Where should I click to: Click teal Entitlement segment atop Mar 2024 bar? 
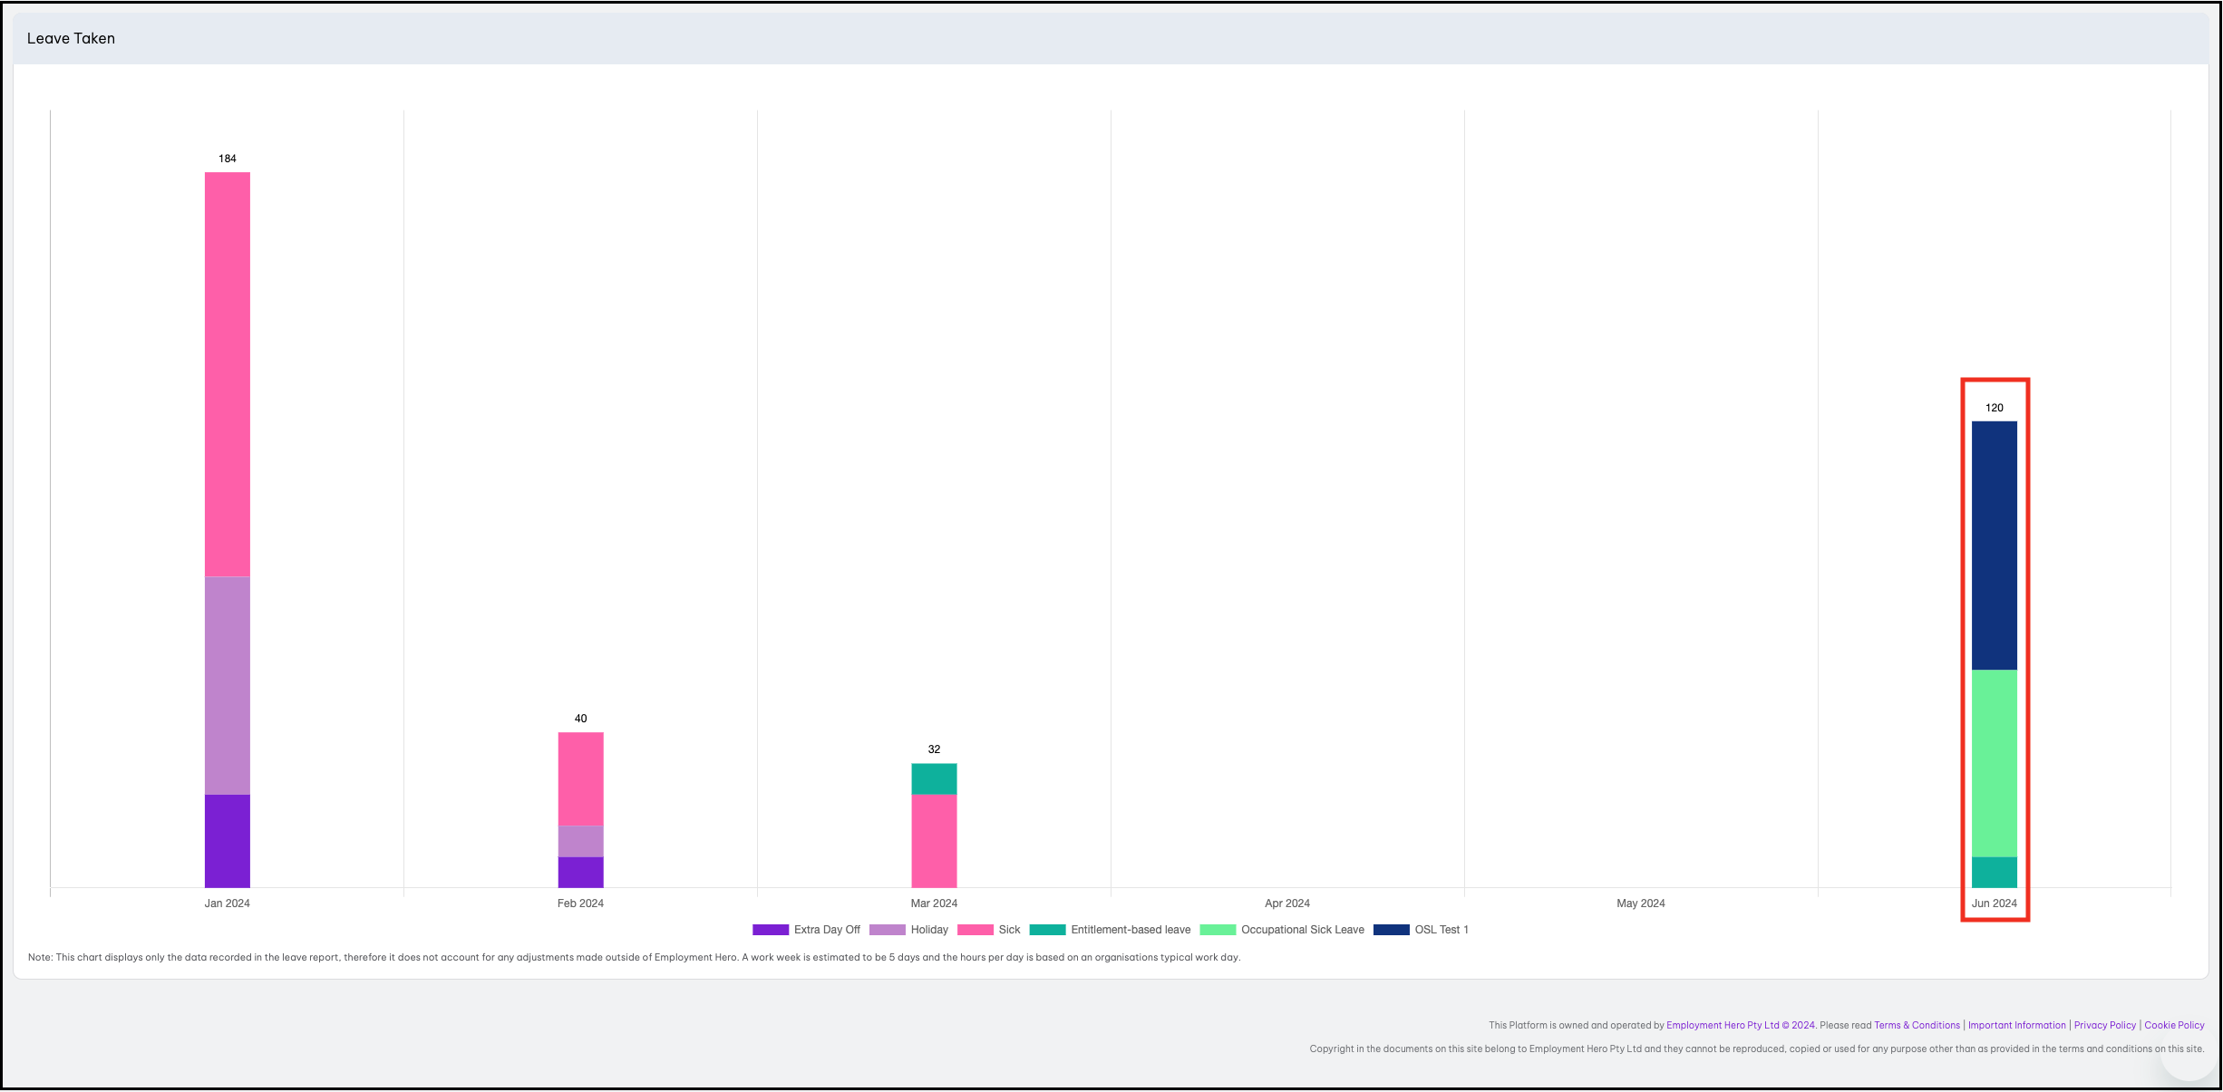[x=934, y=778]
